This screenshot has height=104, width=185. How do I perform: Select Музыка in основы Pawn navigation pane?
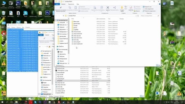62,61
